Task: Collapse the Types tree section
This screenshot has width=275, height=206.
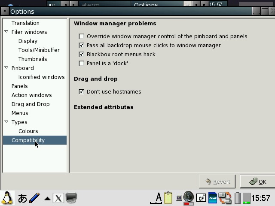Action: point(6,122)
